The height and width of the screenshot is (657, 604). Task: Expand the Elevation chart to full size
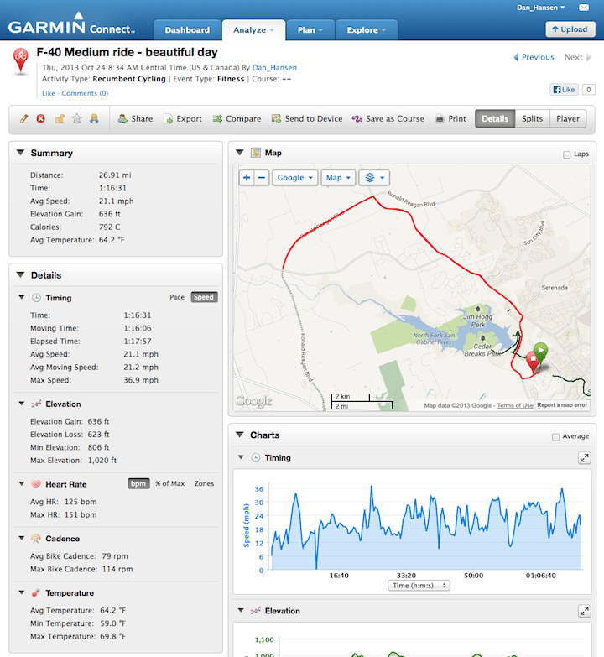pyautogui.click(x=584, y=612)
